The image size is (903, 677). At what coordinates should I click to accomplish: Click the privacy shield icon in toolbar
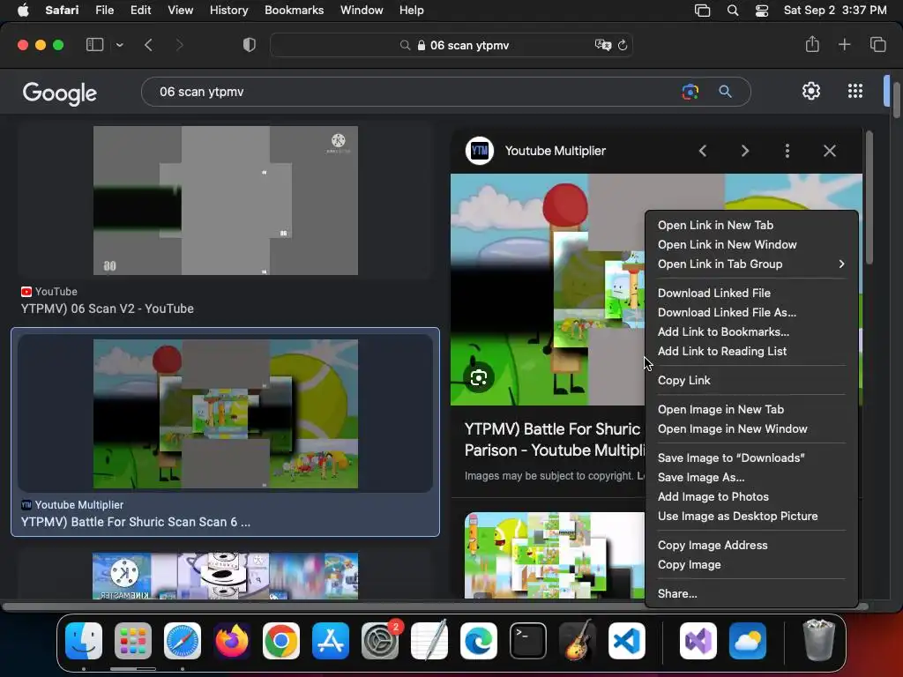tap(250, 45)
